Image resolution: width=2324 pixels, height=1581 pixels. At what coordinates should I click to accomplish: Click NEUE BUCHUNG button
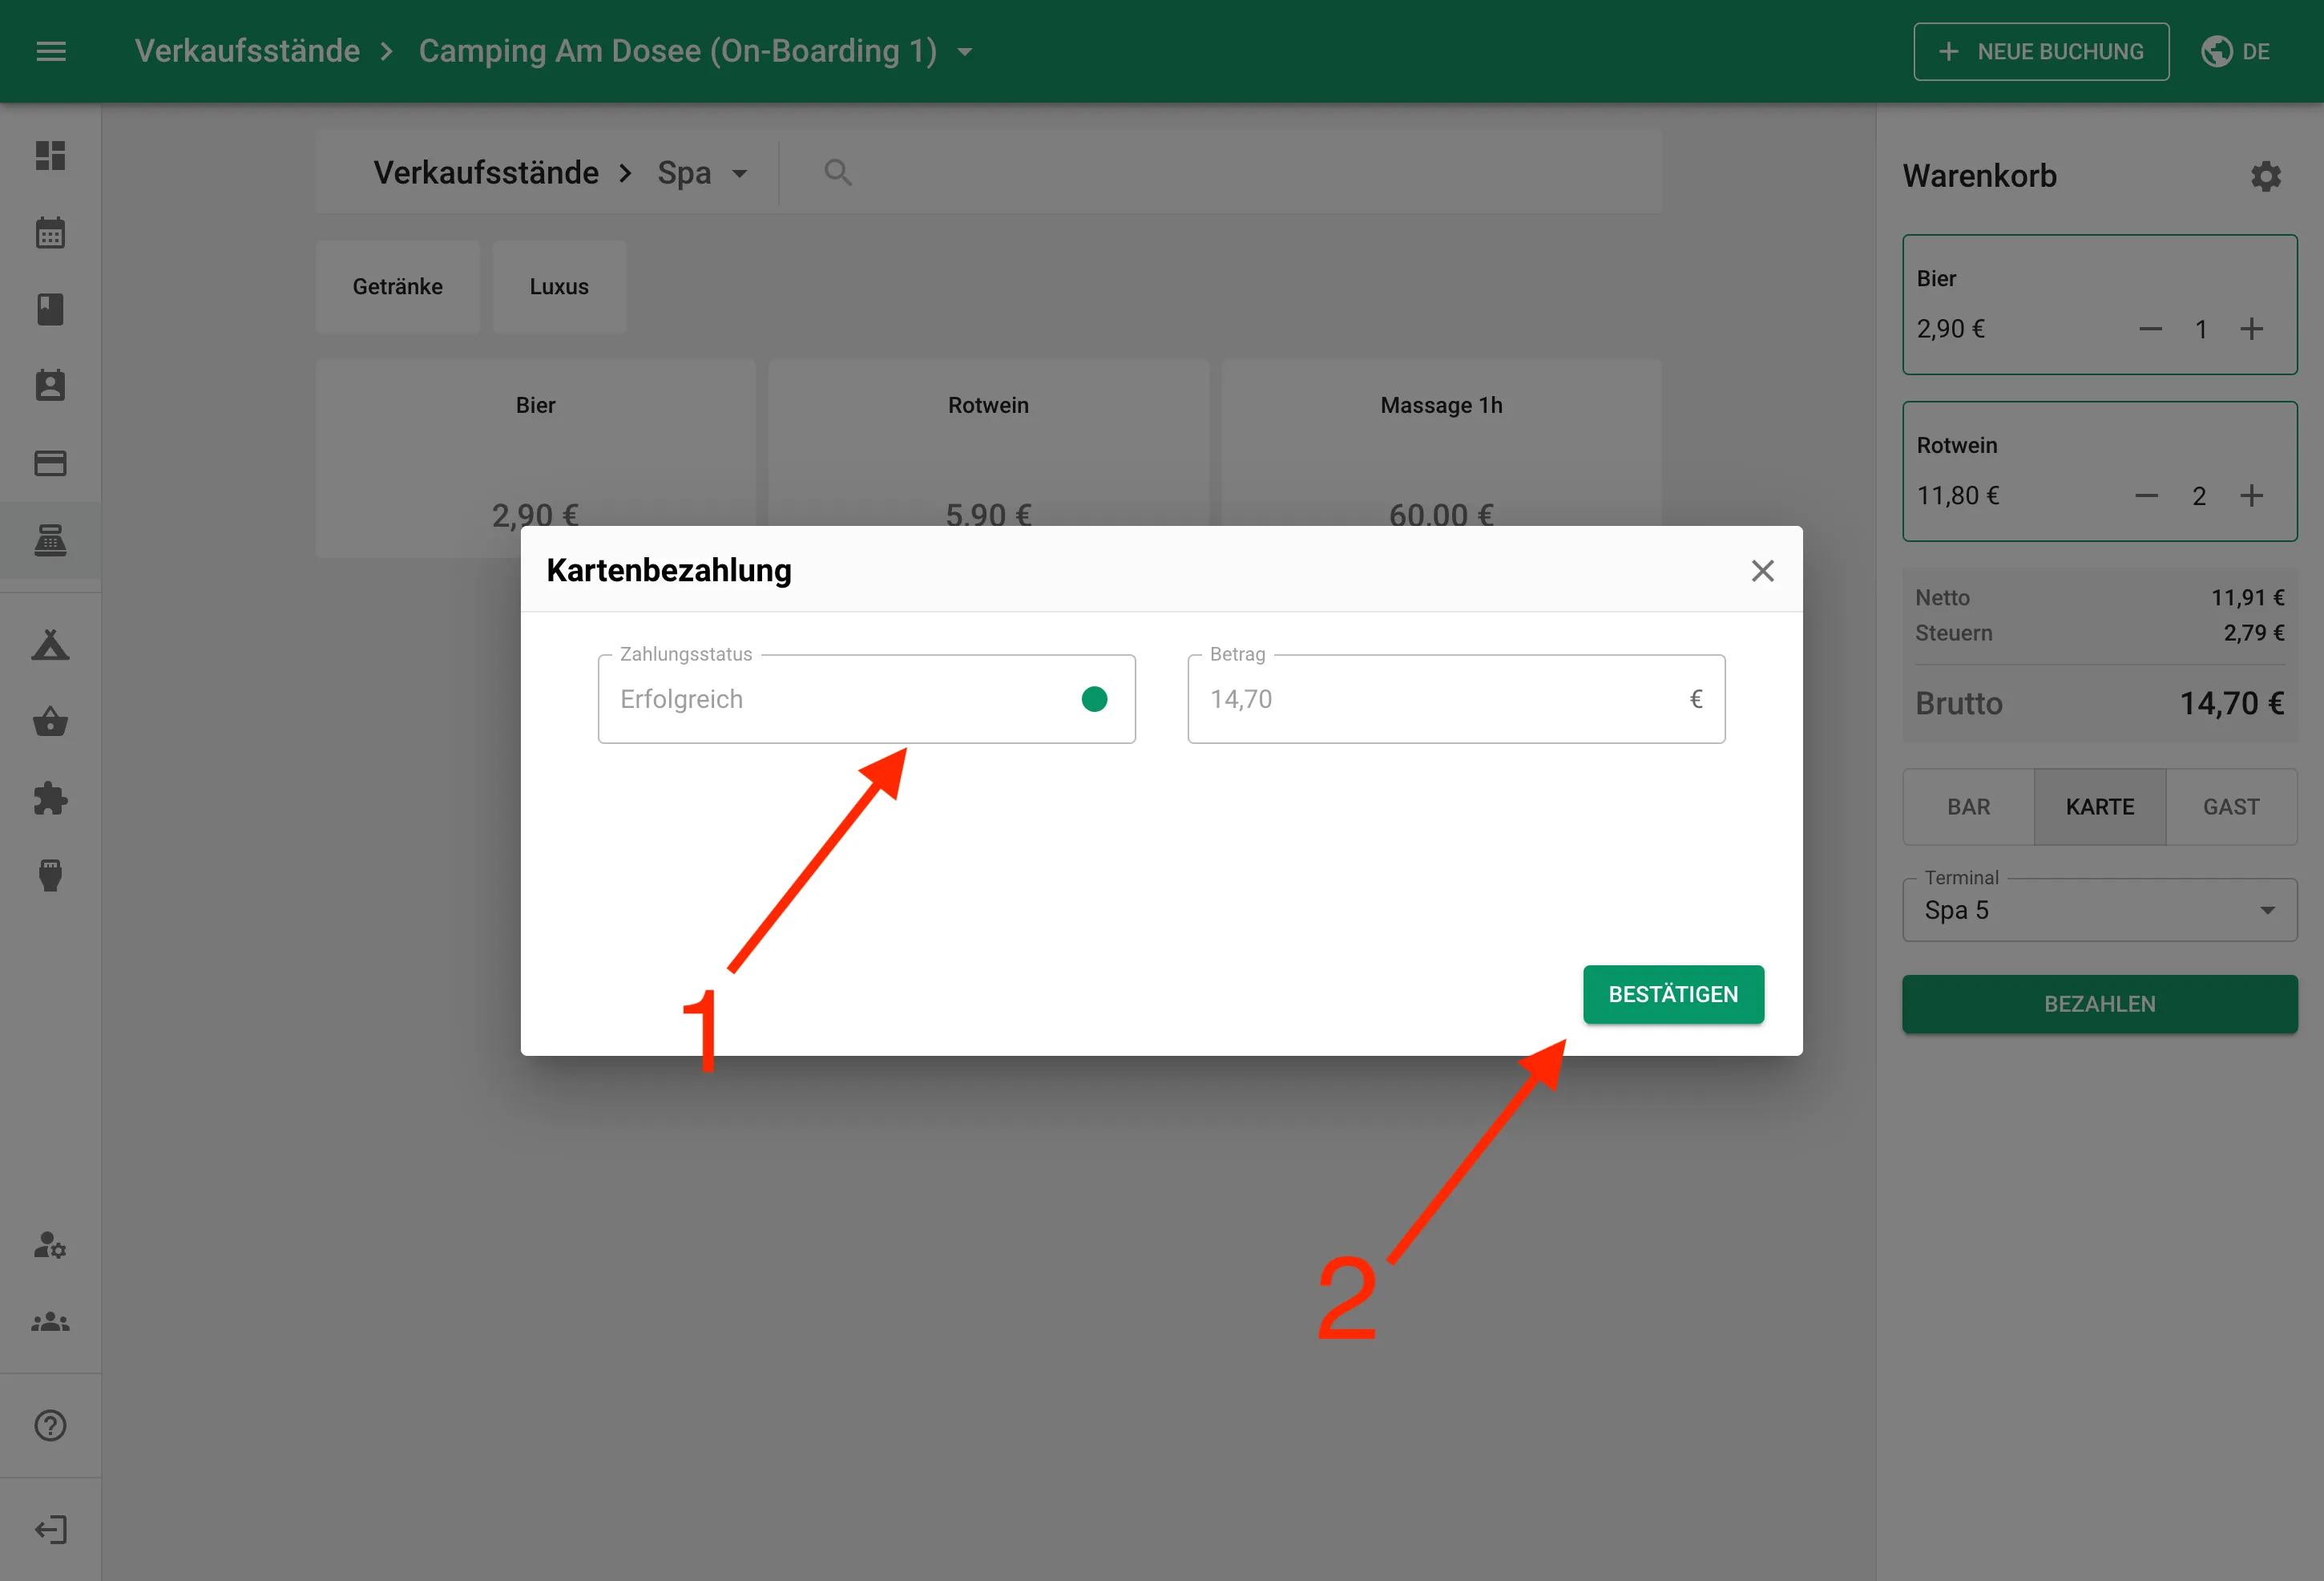tap(2041, 51)
